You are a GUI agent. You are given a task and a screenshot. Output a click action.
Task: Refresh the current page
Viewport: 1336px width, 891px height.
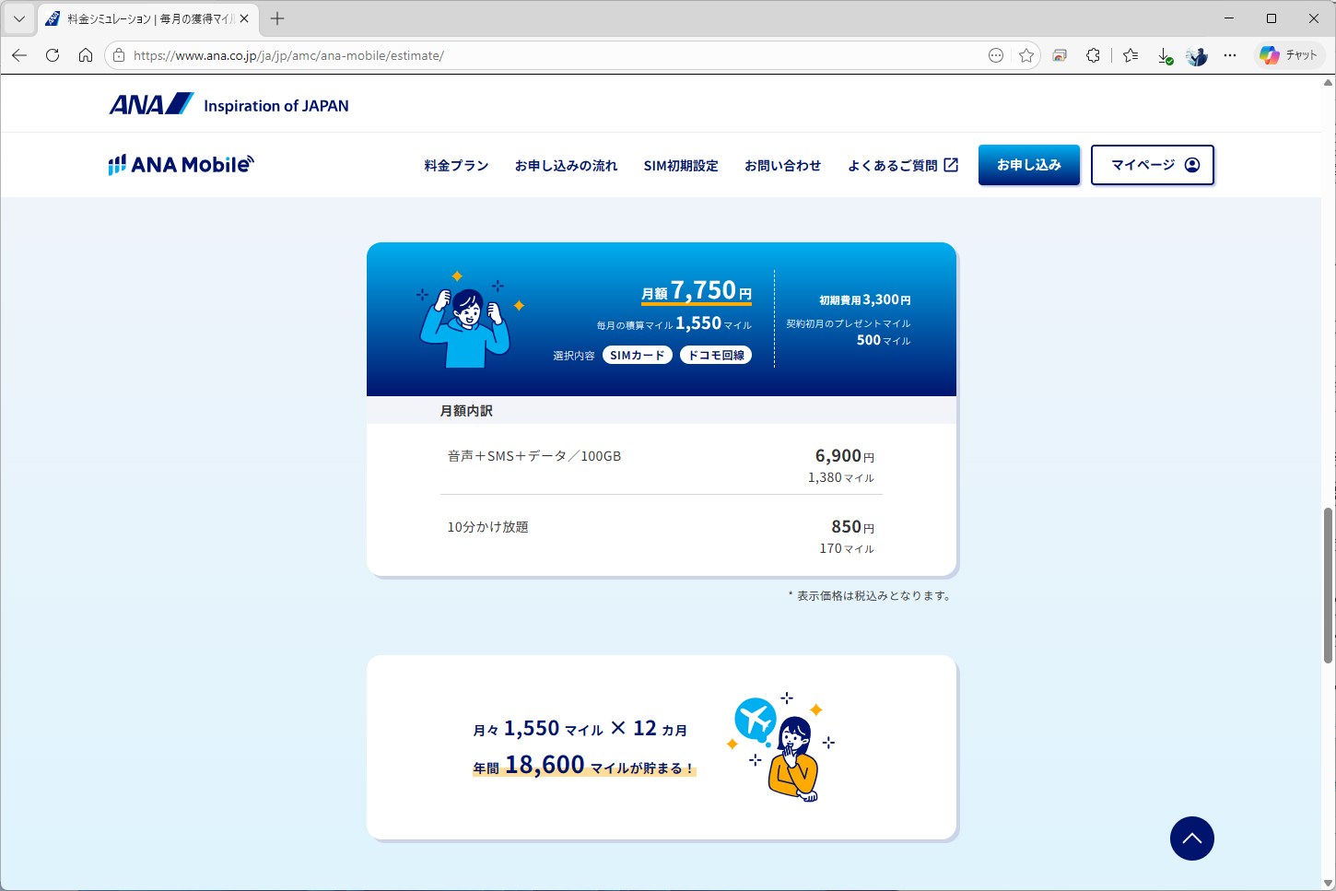coord(53,55)
